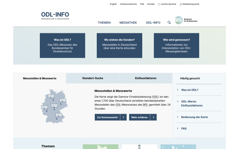Open the Kontakt link
This screenshot has width=239, height=149.
coord(151,4)
